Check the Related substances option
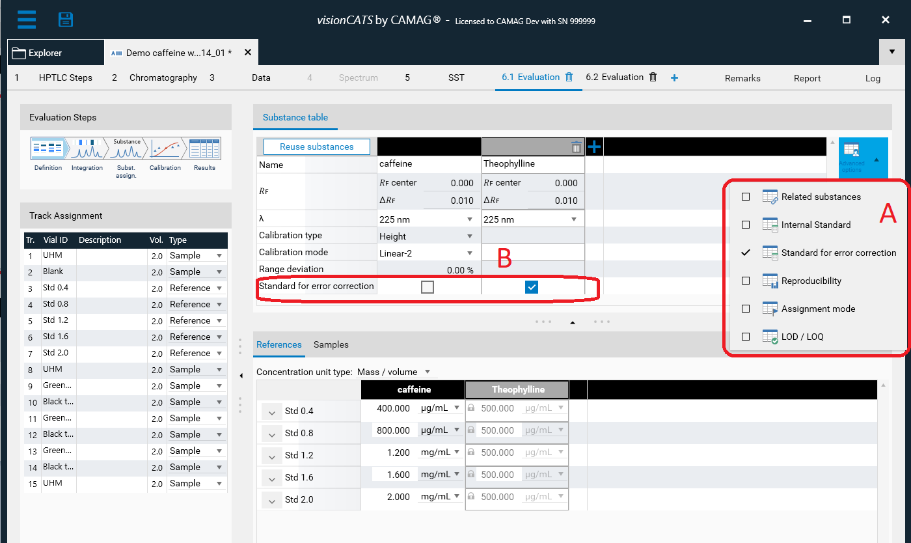The image size is (911, 543). pos(746,197)
